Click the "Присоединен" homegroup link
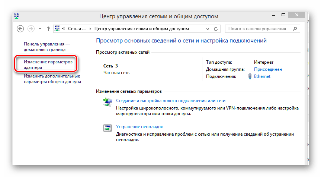This screenshot has height=177, width=321. (x=268, y=69)
